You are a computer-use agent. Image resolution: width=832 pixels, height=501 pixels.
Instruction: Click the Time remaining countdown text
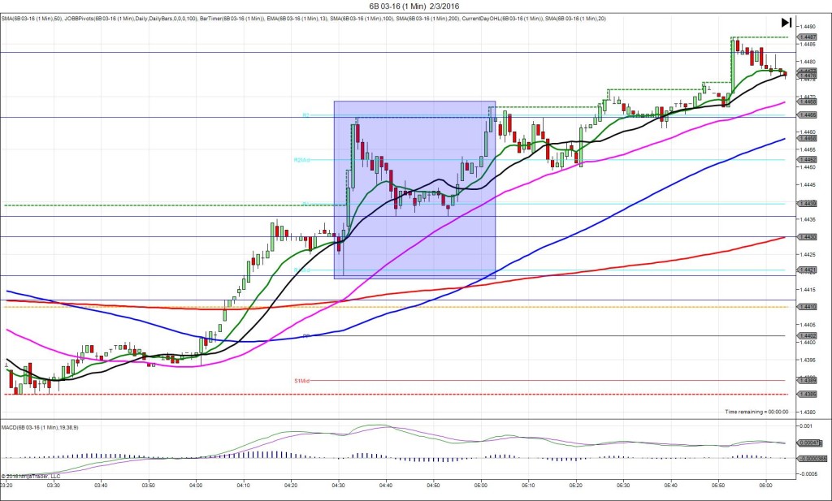756,412
